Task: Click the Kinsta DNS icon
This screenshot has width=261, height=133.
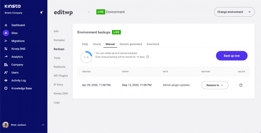Action: pos(6,49)
